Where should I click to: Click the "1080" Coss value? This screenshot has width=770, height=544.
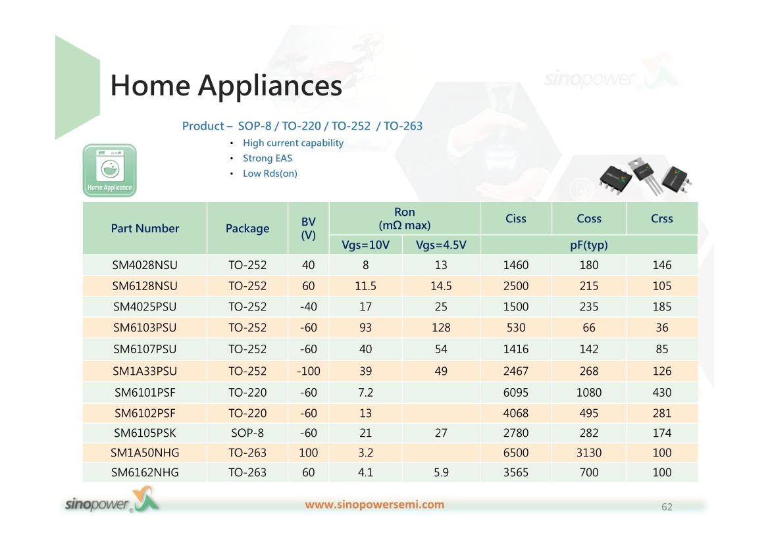tap(589, 393)
